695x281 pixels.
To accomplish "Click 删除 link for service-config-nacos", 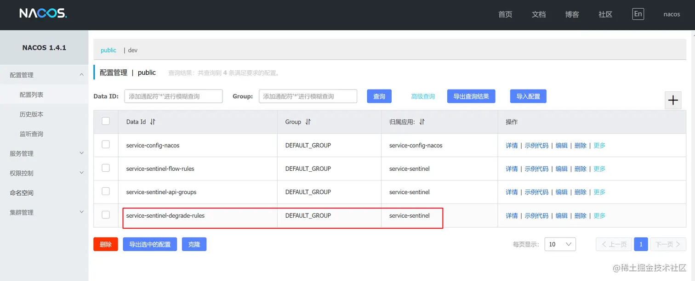I will 581,146.
